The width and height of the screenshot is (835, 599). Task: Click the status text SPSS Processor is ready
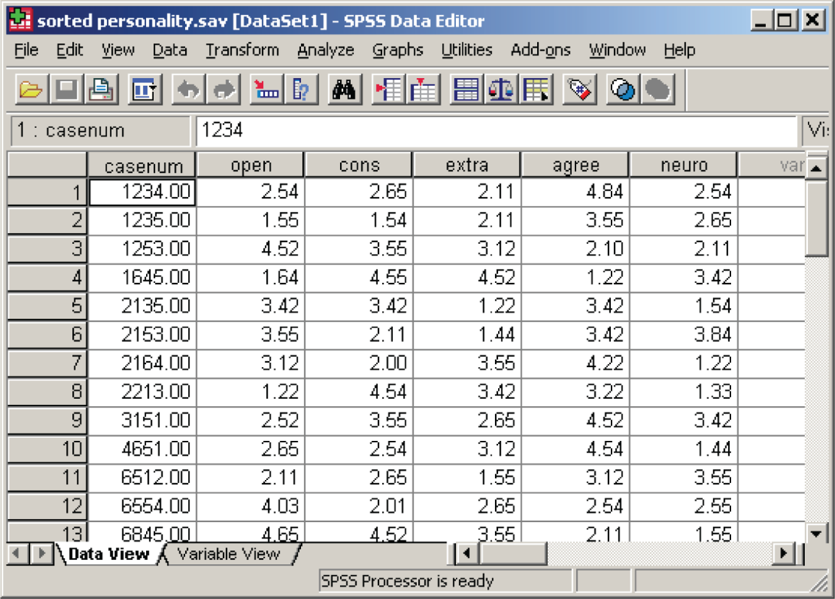tap(407, 581)
